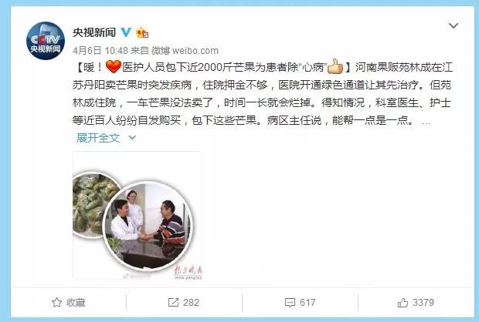Viewport: 479px width, 322px height.
Task: Open the attached post image thumbnail
Action: click(x=138, y=216)
